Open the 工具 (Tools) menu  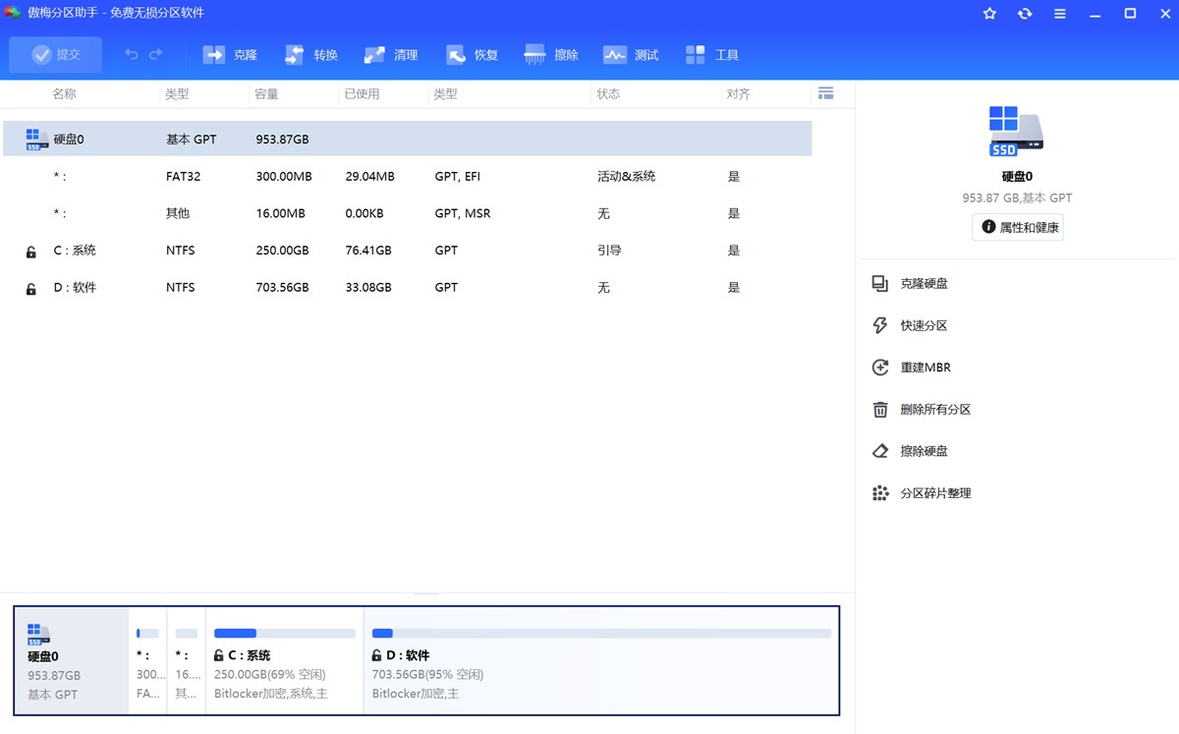pyautogui.click(x=711, y=55)
